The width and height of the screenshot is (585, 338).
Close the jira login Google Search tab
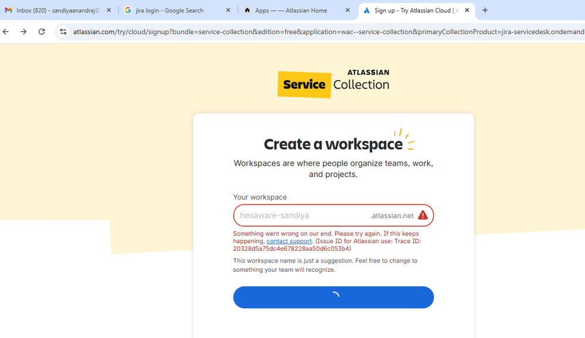point(229,11)
